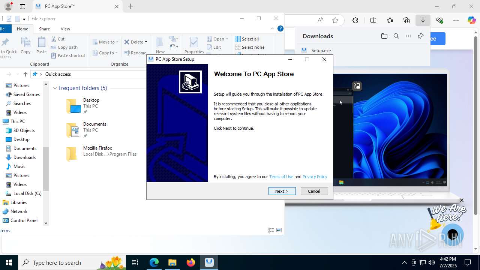This screenshot has height=270, width=480.
Task: Click the Paste icon in Clipboard group
Action: (41, 45)
